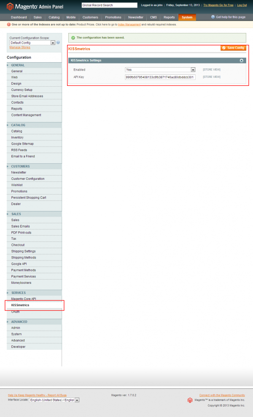The height and width of the screenshot is (417, 253).
Task: Open the Catalog top menu
Action: 54,17
